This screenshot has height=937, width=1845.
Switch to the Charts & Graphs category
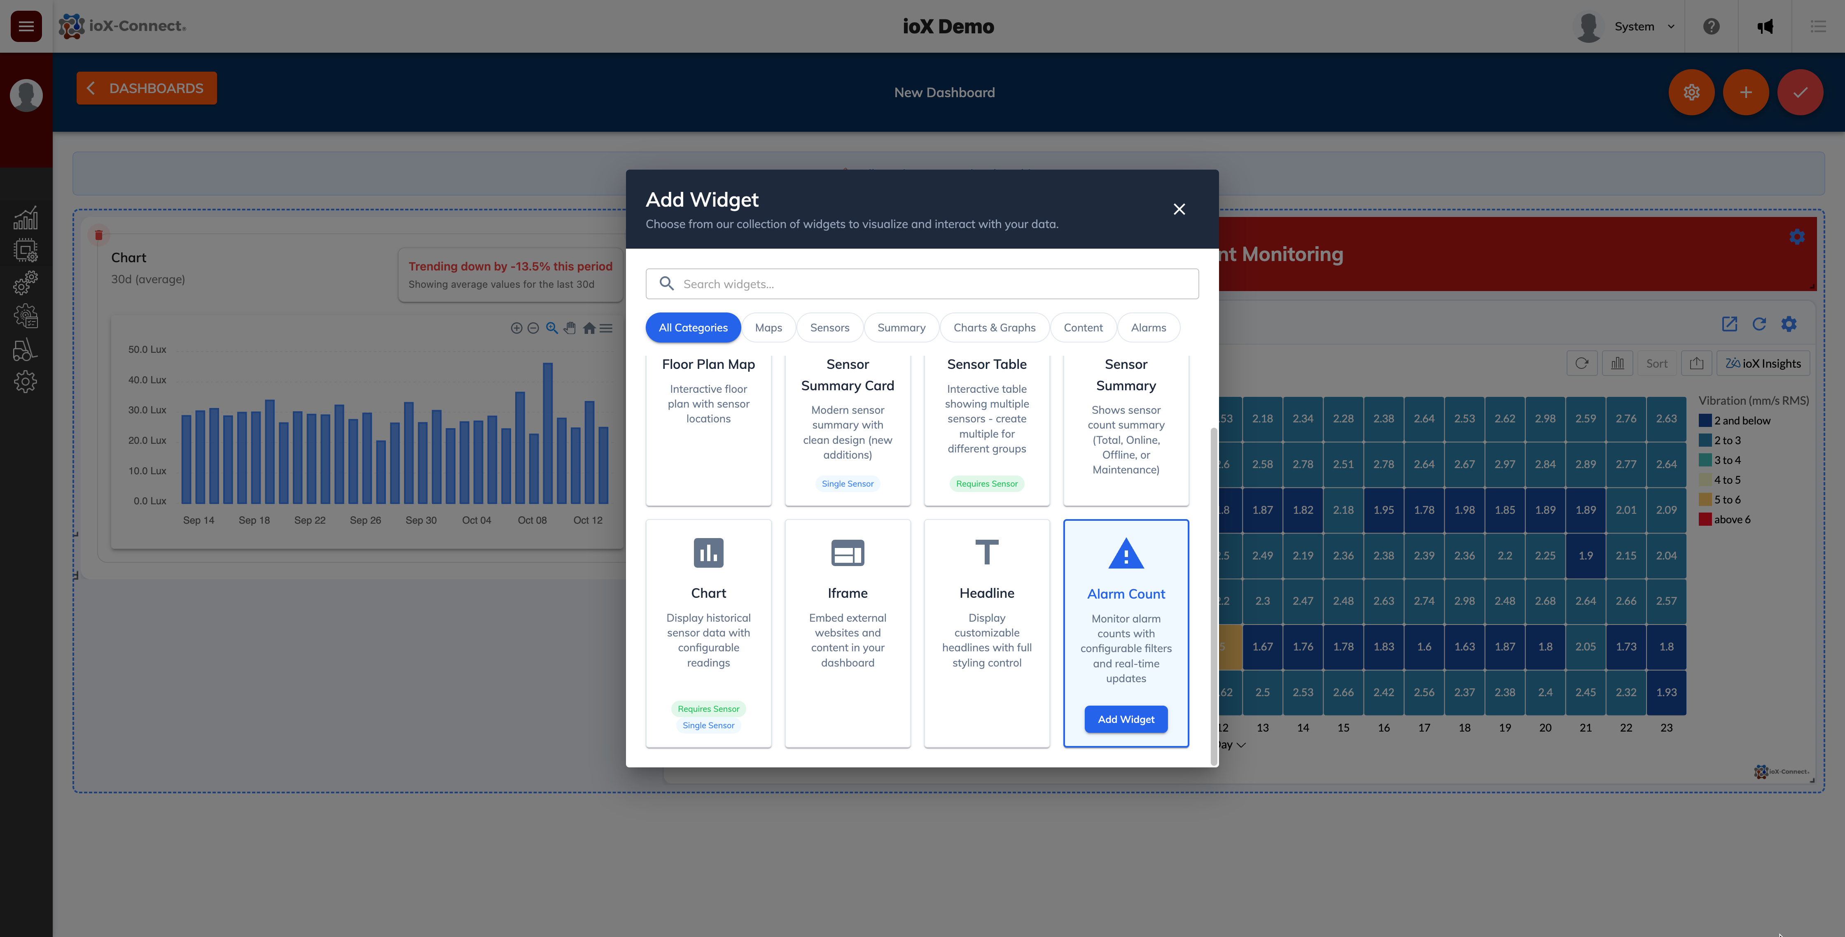pos(995,327)
